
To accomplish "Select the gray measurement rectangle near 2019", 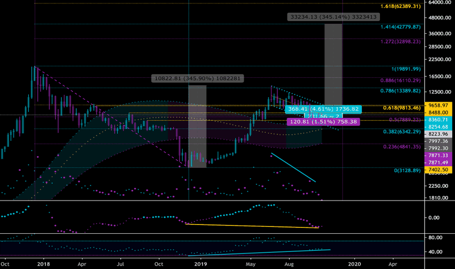I will pos(197,127).
